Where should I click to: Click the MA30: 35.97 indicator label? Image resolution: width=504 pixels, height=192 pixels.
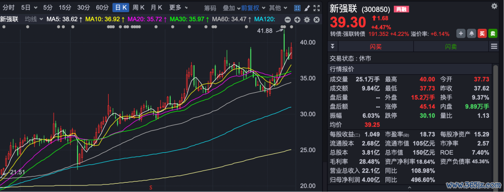pos(189,19)
